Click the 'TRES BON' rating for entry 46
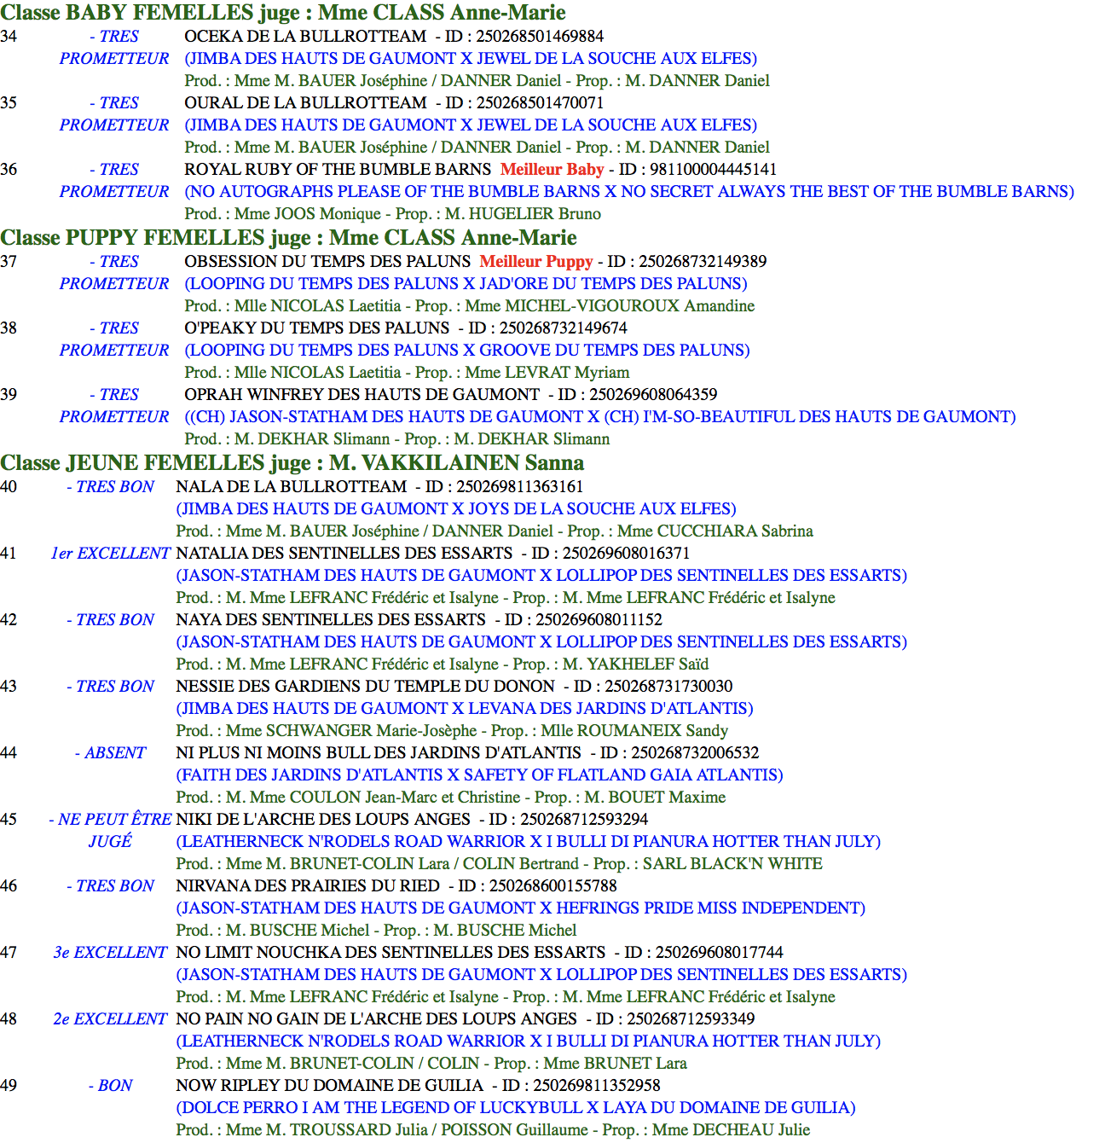 pos(110,885)
